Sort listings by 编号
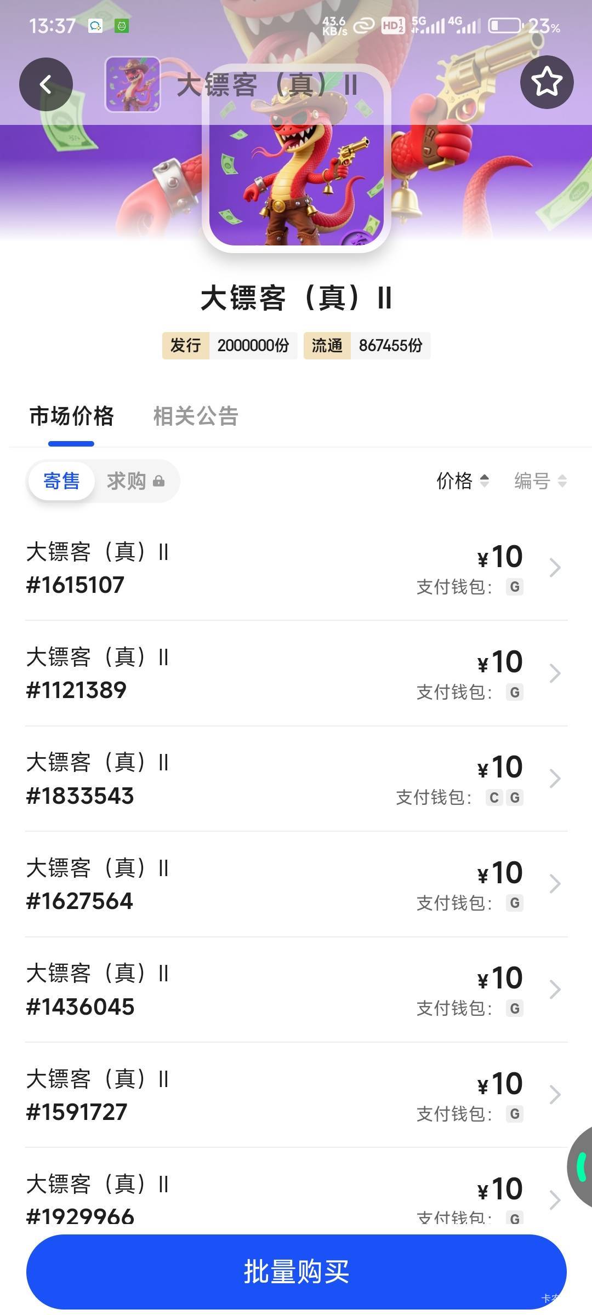 pos(540,481)
